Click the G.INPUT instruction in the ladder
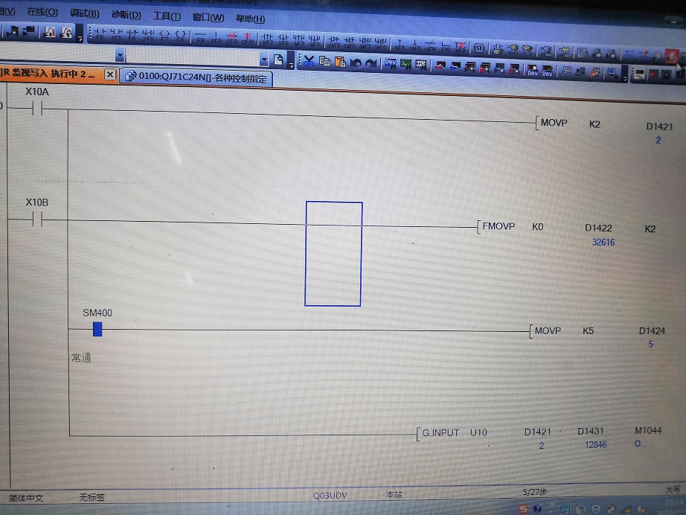The height and width of the screenshot is (515, 686). coord(440,432)
